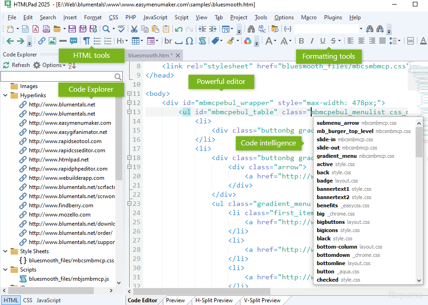The width and height of the screenshot is (428, 305).
Task: Click the Undo arrow icon
Action: [x=178, y=29]
